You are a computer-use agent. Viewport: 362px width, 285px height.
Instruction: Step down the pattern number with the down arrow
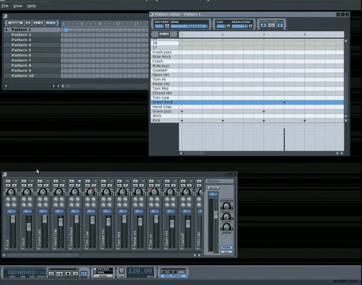pos(167,26)
